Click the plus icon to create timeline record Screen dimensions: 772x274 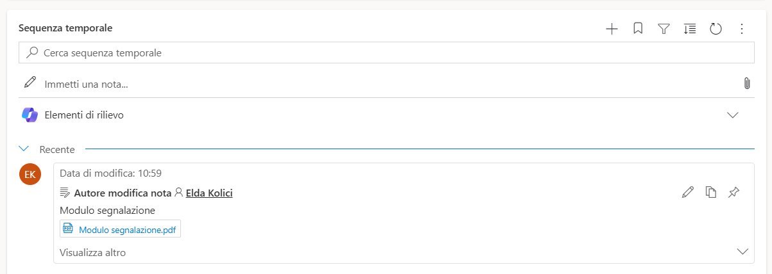[612, 29]
